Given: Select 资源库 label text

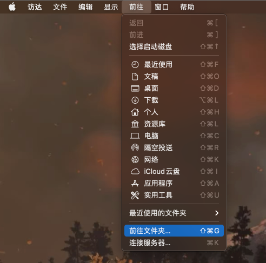Looking at the screenshot, I should click(x=155, y=124).
